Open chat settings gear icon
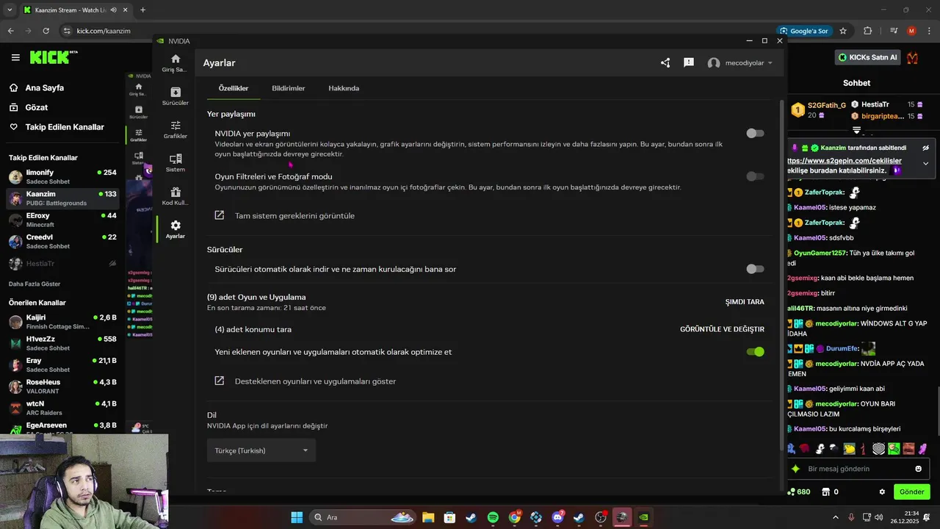The width and height of the screenshot is (940, 529). (882, 492)
